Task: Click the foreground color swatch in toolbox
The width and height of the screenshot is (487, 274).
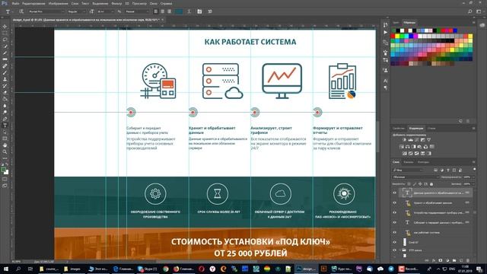Action: (x=3, y=170)
